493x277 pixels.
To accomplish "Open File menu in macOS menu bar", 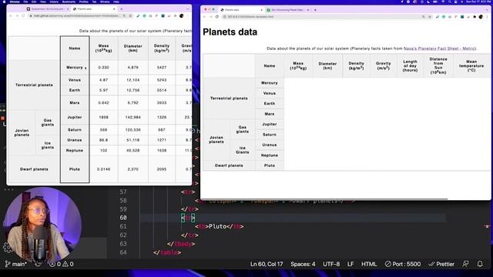I will point(25,2).
